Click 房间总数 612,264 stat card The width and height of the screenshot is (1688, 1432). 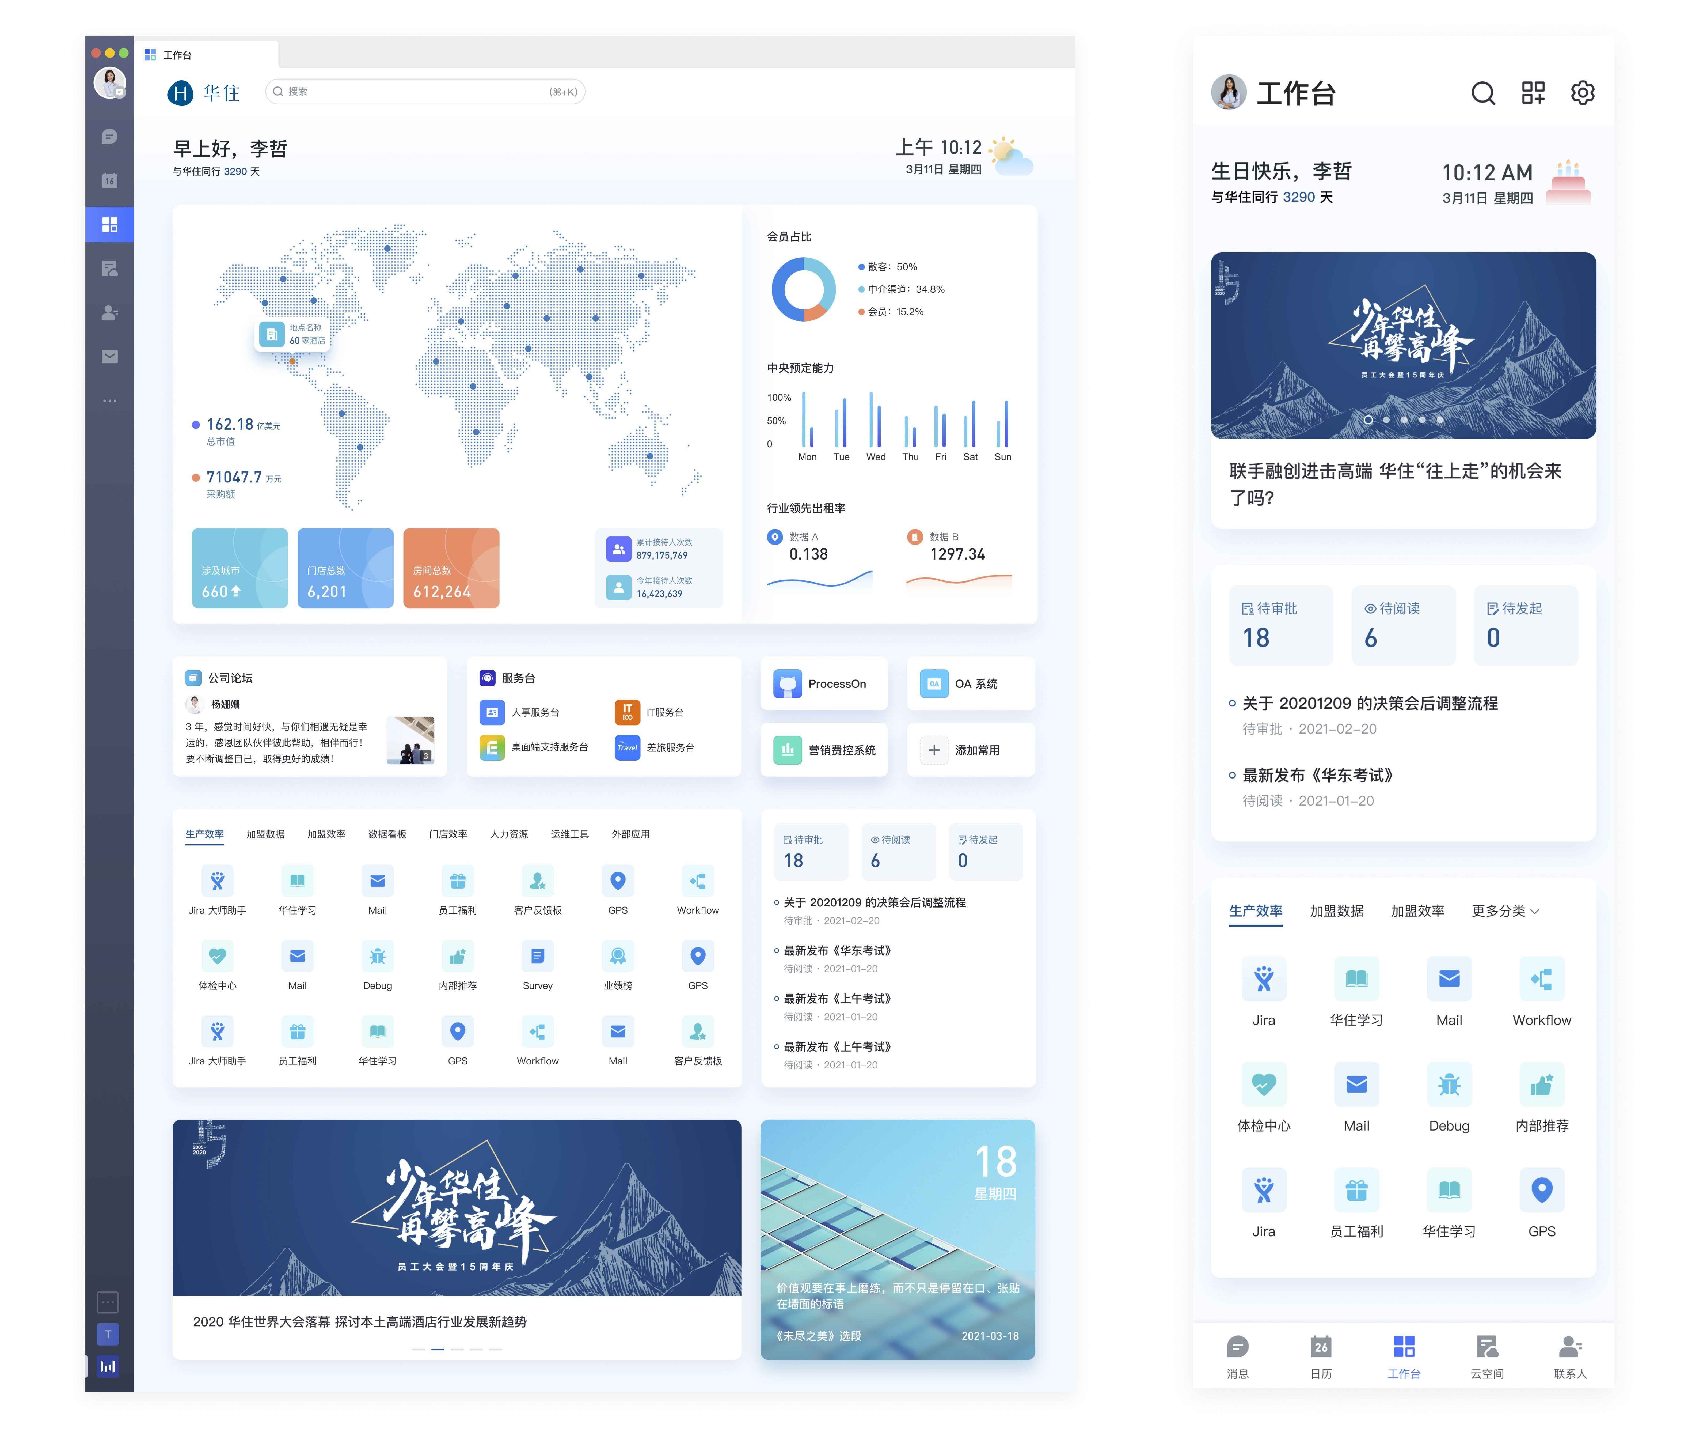(451, 568)
